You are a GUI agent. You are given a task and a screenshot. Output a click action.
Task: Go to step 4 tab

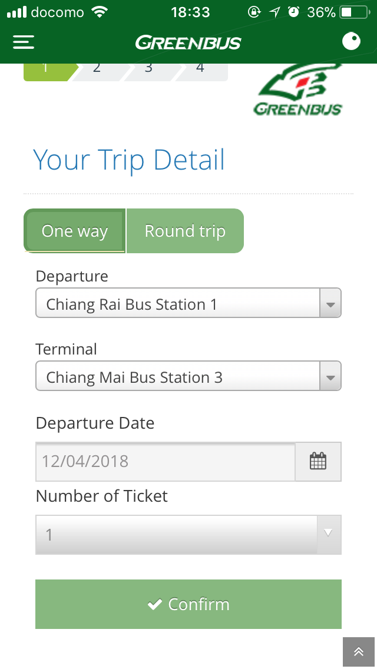[x=200, y=69]
